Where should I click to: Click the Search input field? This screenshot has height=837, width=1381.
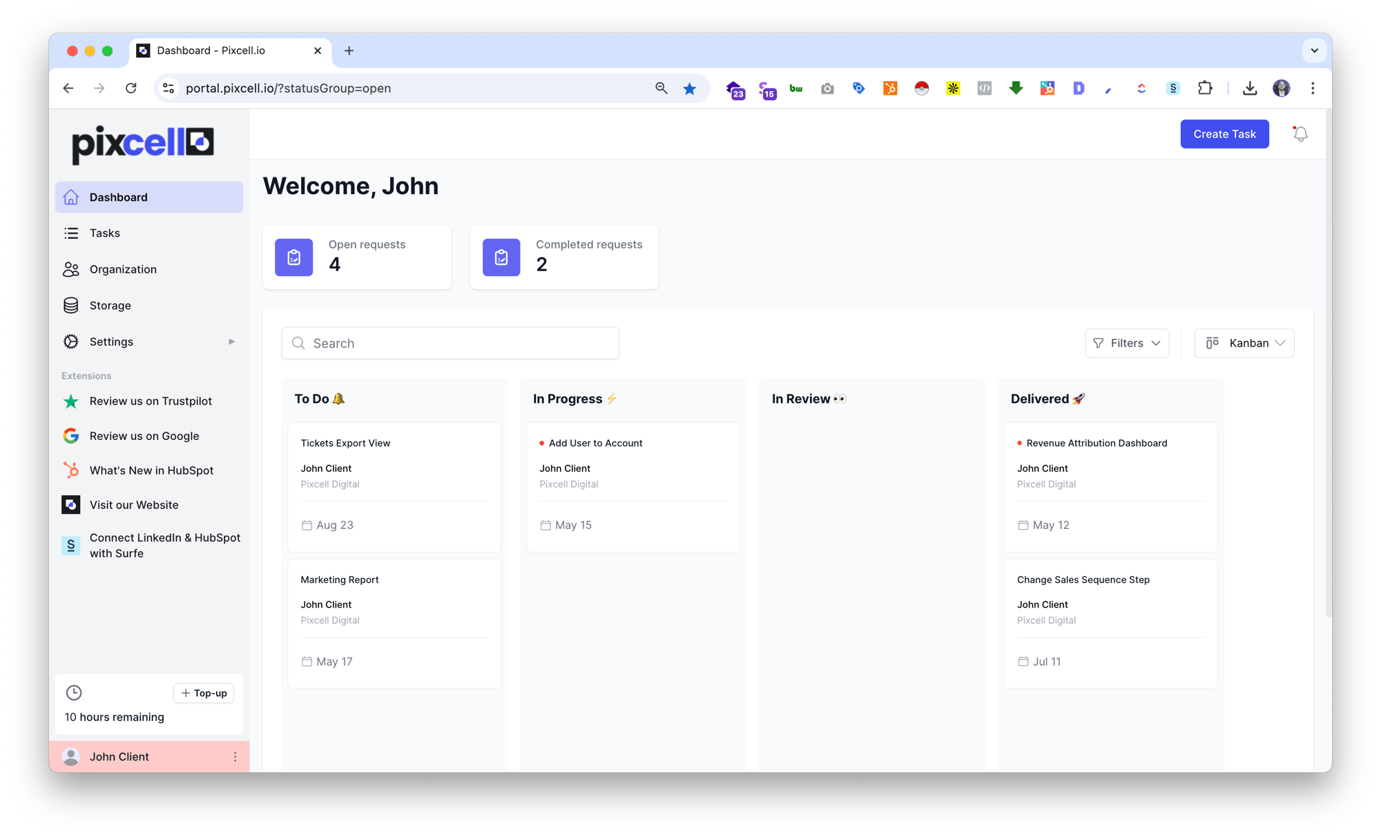pos(450,343)
